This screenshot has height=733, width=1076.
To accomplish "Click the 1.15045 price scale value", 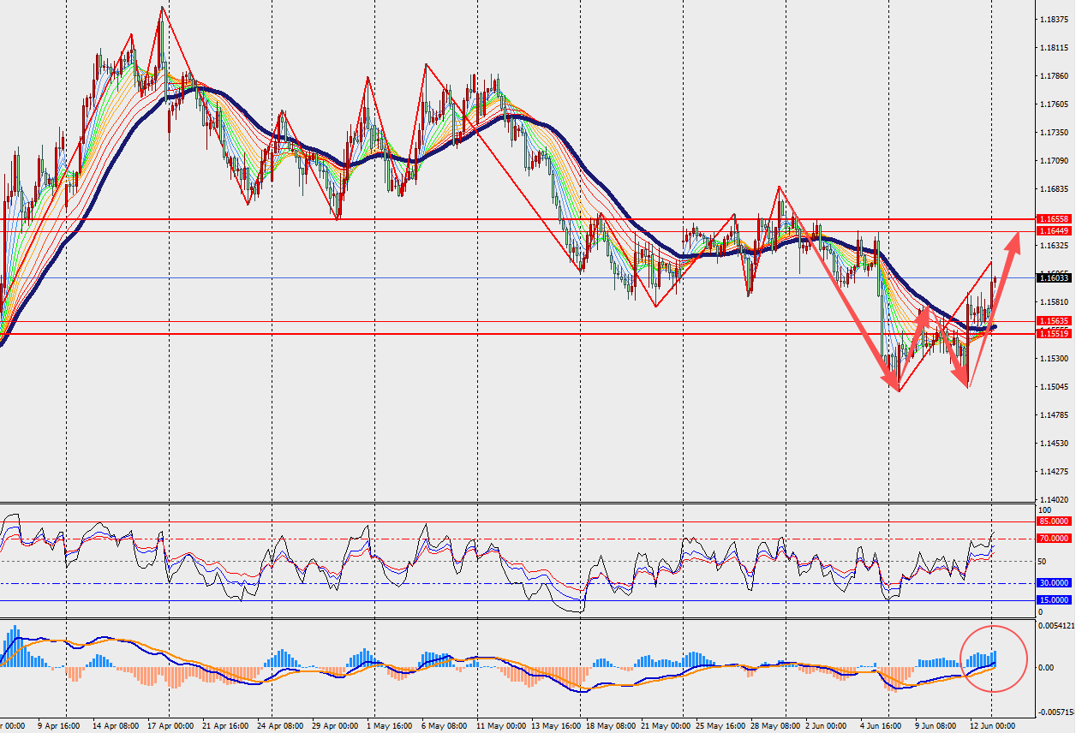I will point(1053,386).
